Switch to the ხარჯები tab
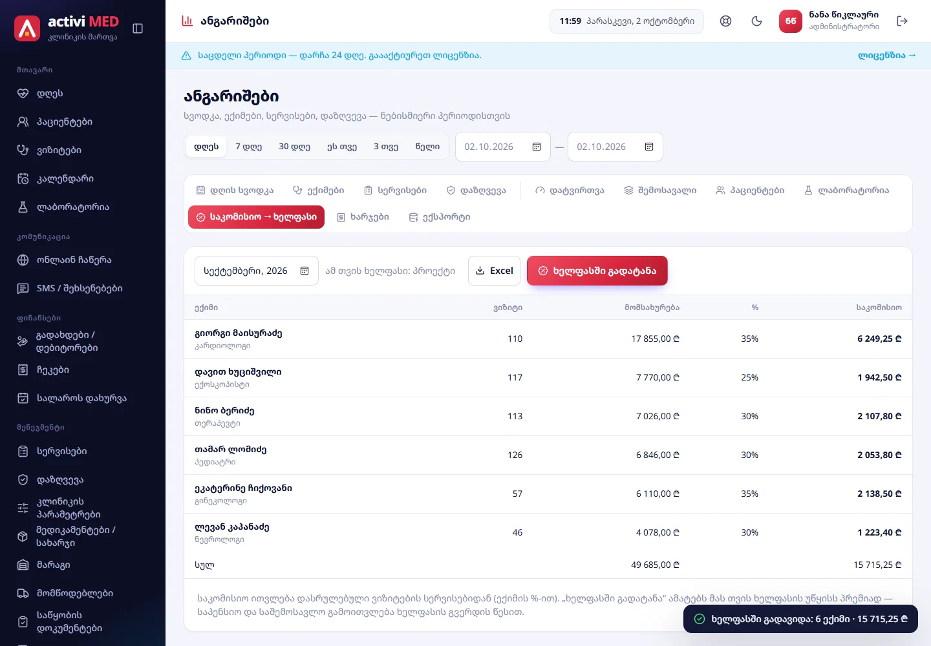Viewport: 931px width, 646px height. (363, 217)
